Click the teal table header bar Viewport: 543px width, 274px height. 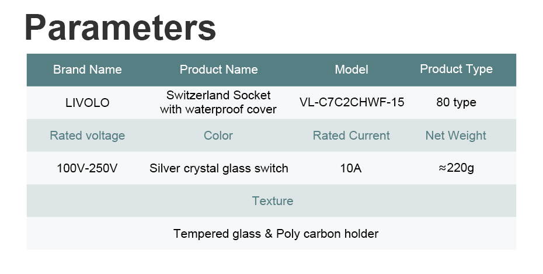click(271, 70)
